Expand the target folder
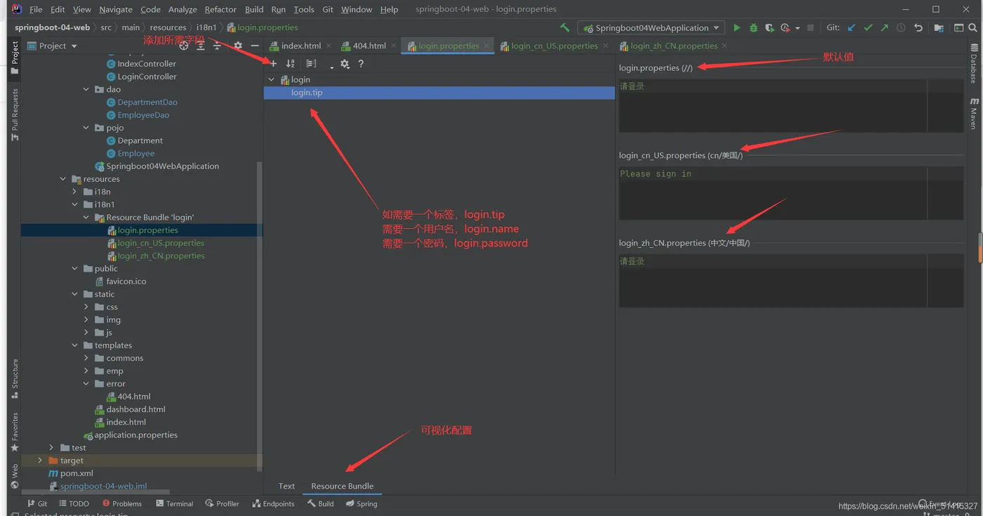This screenshot has width=983, height=516. pos(40,461)
